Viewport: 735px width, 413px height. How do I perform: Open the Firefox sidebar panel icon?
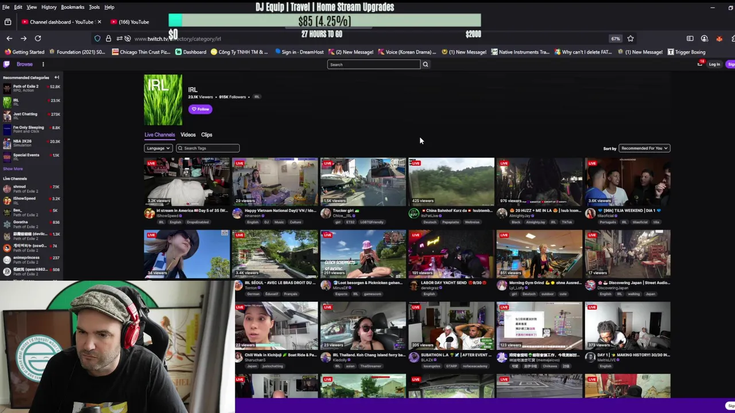click(690, 38)
